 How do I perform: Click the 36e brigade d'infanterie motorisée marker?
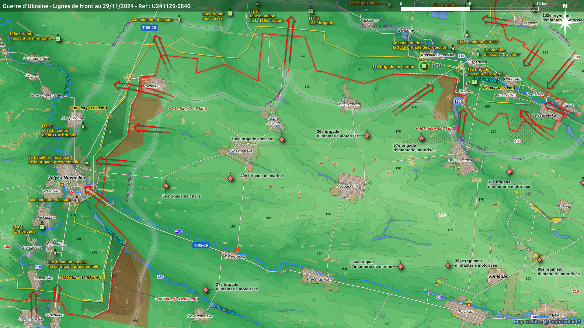[367, 135]
